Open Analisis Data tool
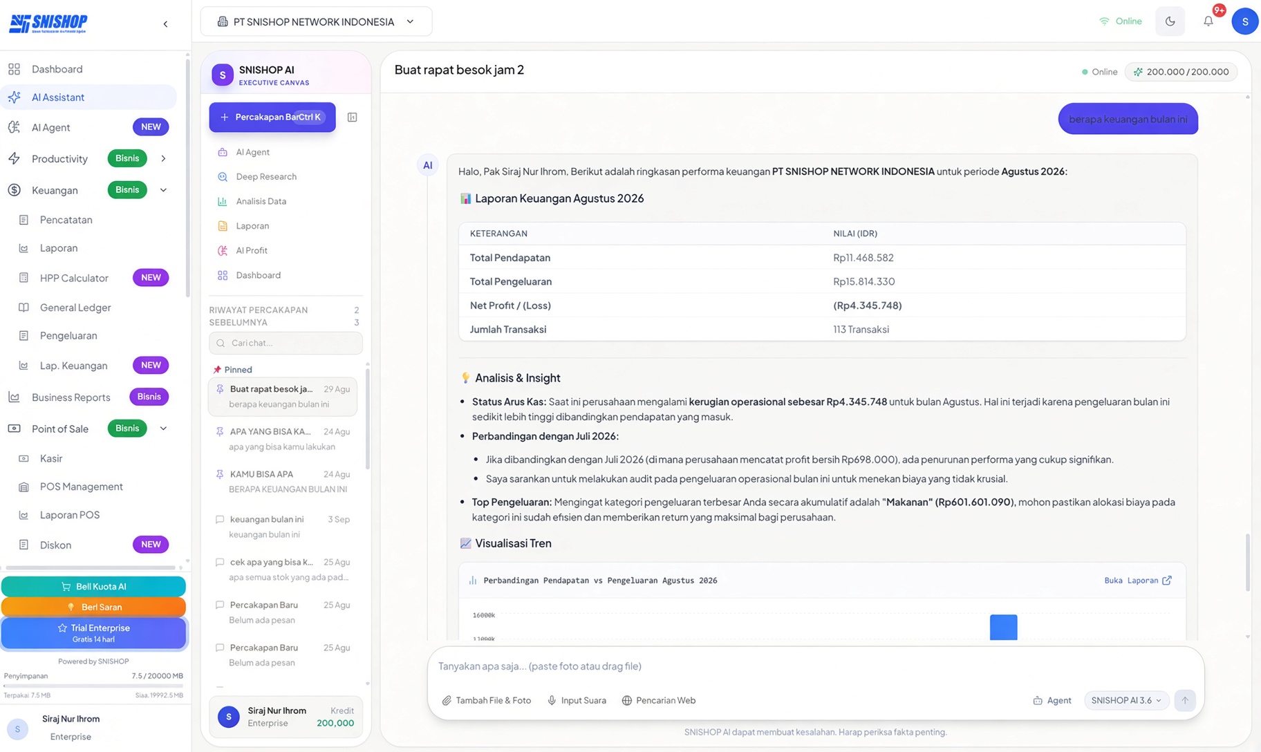Image resolution: width=1261 pixels, height=752 pixels. tap(286, 202)
